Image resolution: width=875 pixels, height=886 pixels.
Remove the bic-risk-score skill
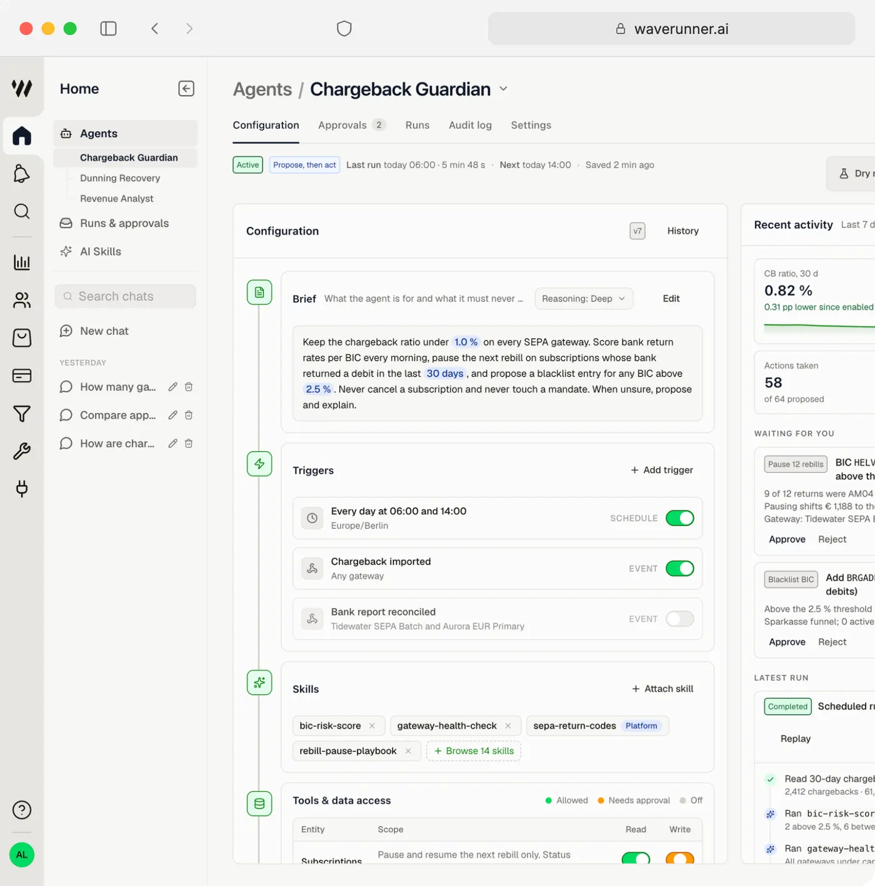click(x=372, y=725)
